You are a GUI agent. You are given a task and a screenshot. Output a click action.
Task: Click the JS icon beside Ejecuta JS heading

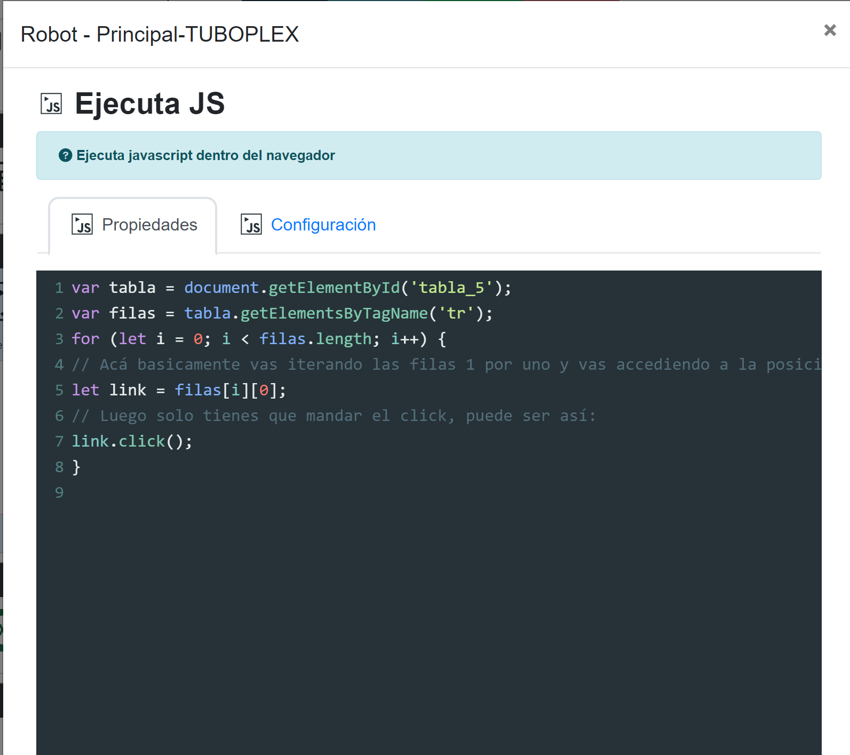[x=51, y=104]
